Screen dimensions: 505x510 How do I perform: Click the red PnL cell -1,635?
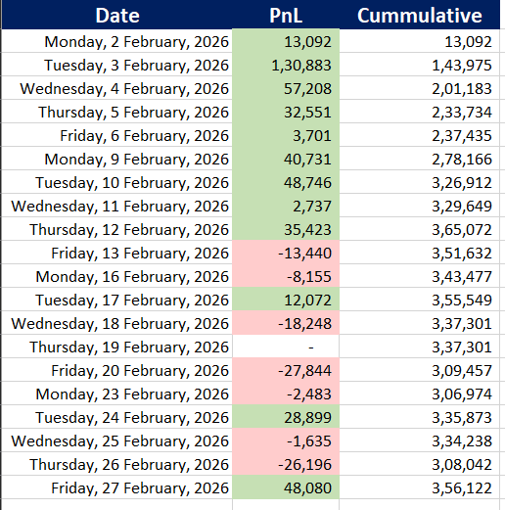(x=286, y=440)
